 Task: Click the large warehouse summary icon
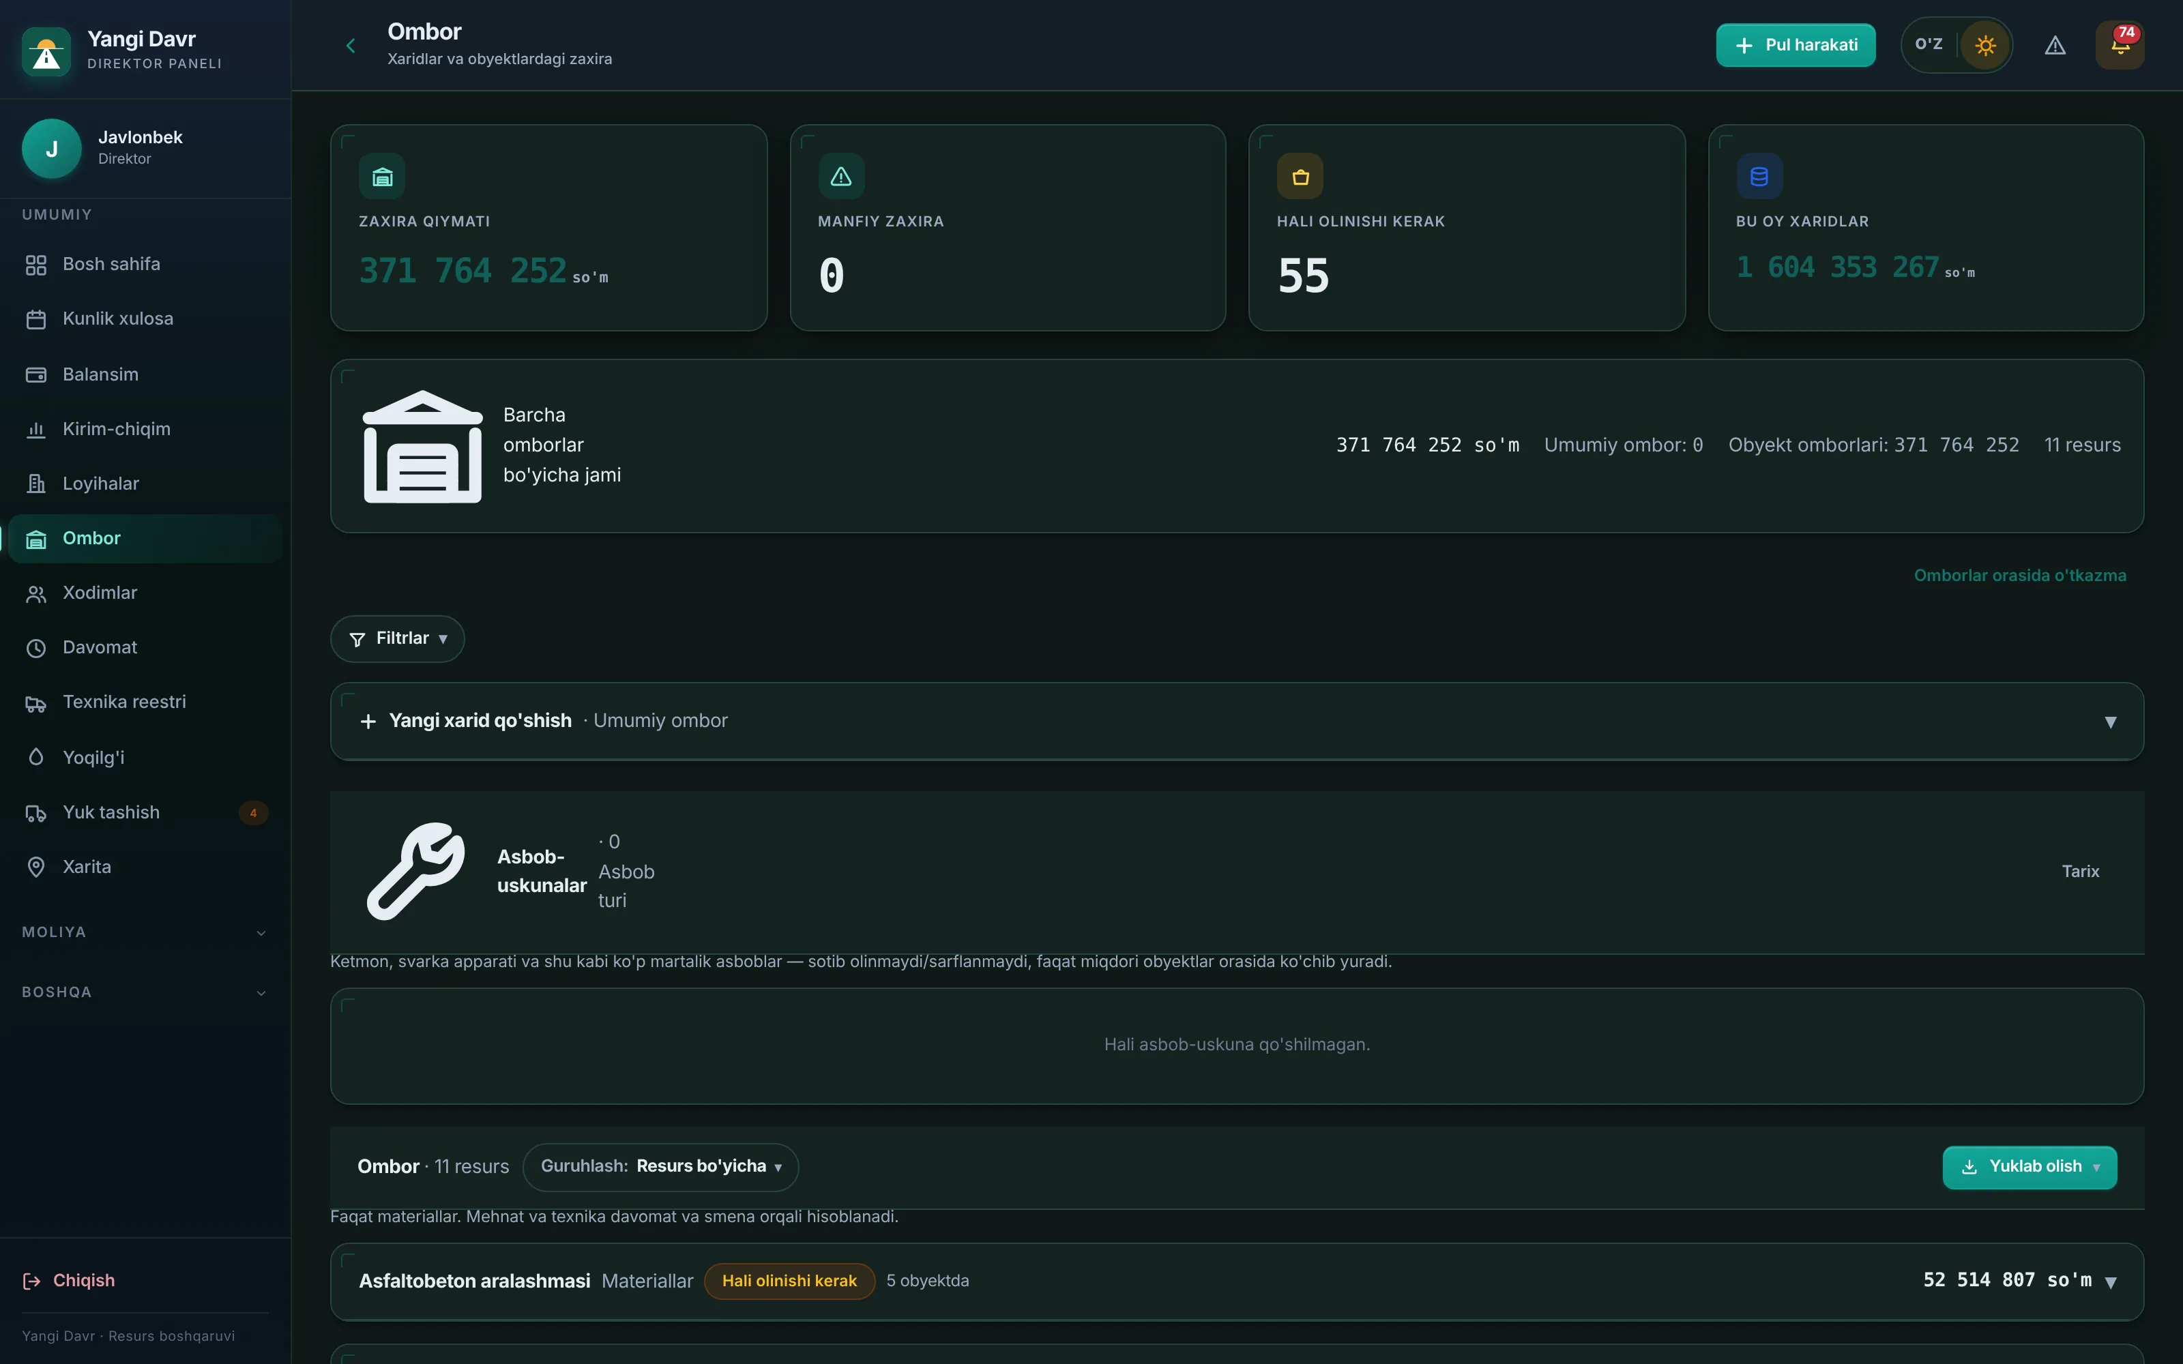(x=422, y=447)
